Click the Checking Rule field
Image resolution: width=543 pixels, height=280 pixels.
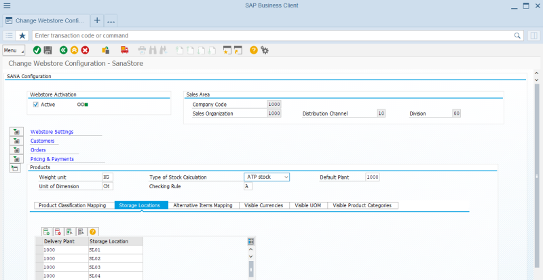coord(248,186)
